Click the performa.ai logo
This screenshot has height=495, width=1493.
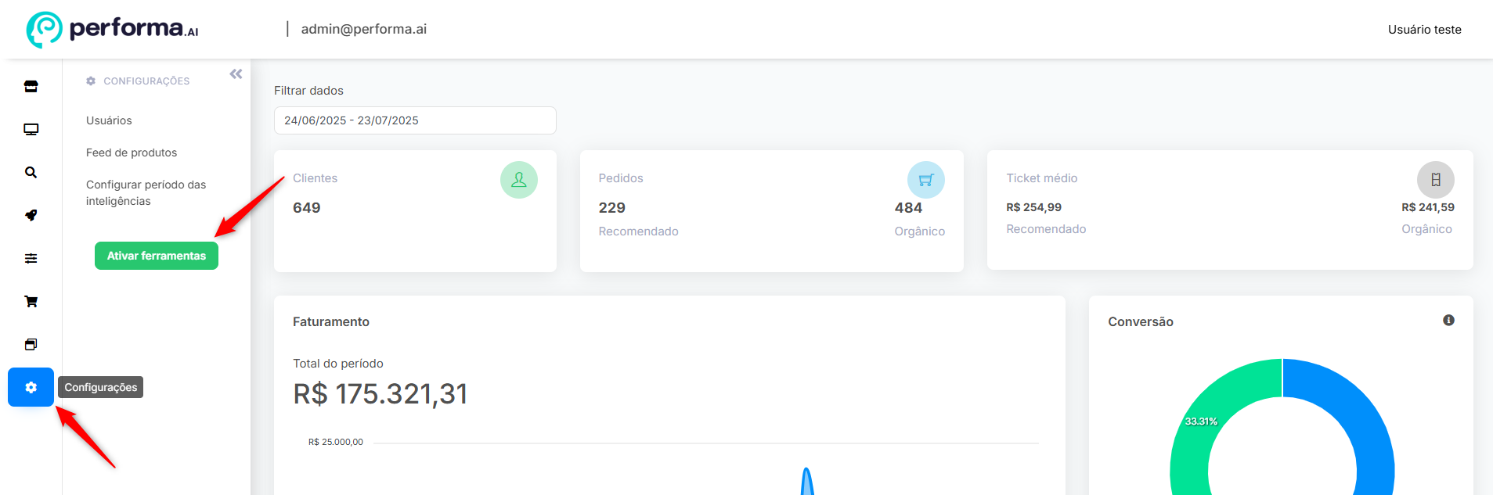(113, 29)
